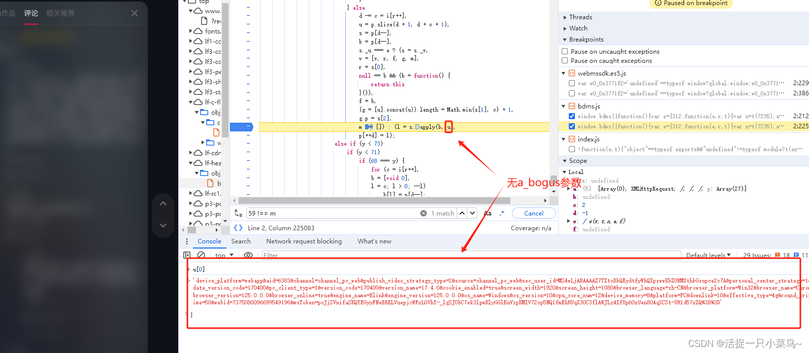Click the clear console icon
809x353 pixels.
(x=201, y=255)
